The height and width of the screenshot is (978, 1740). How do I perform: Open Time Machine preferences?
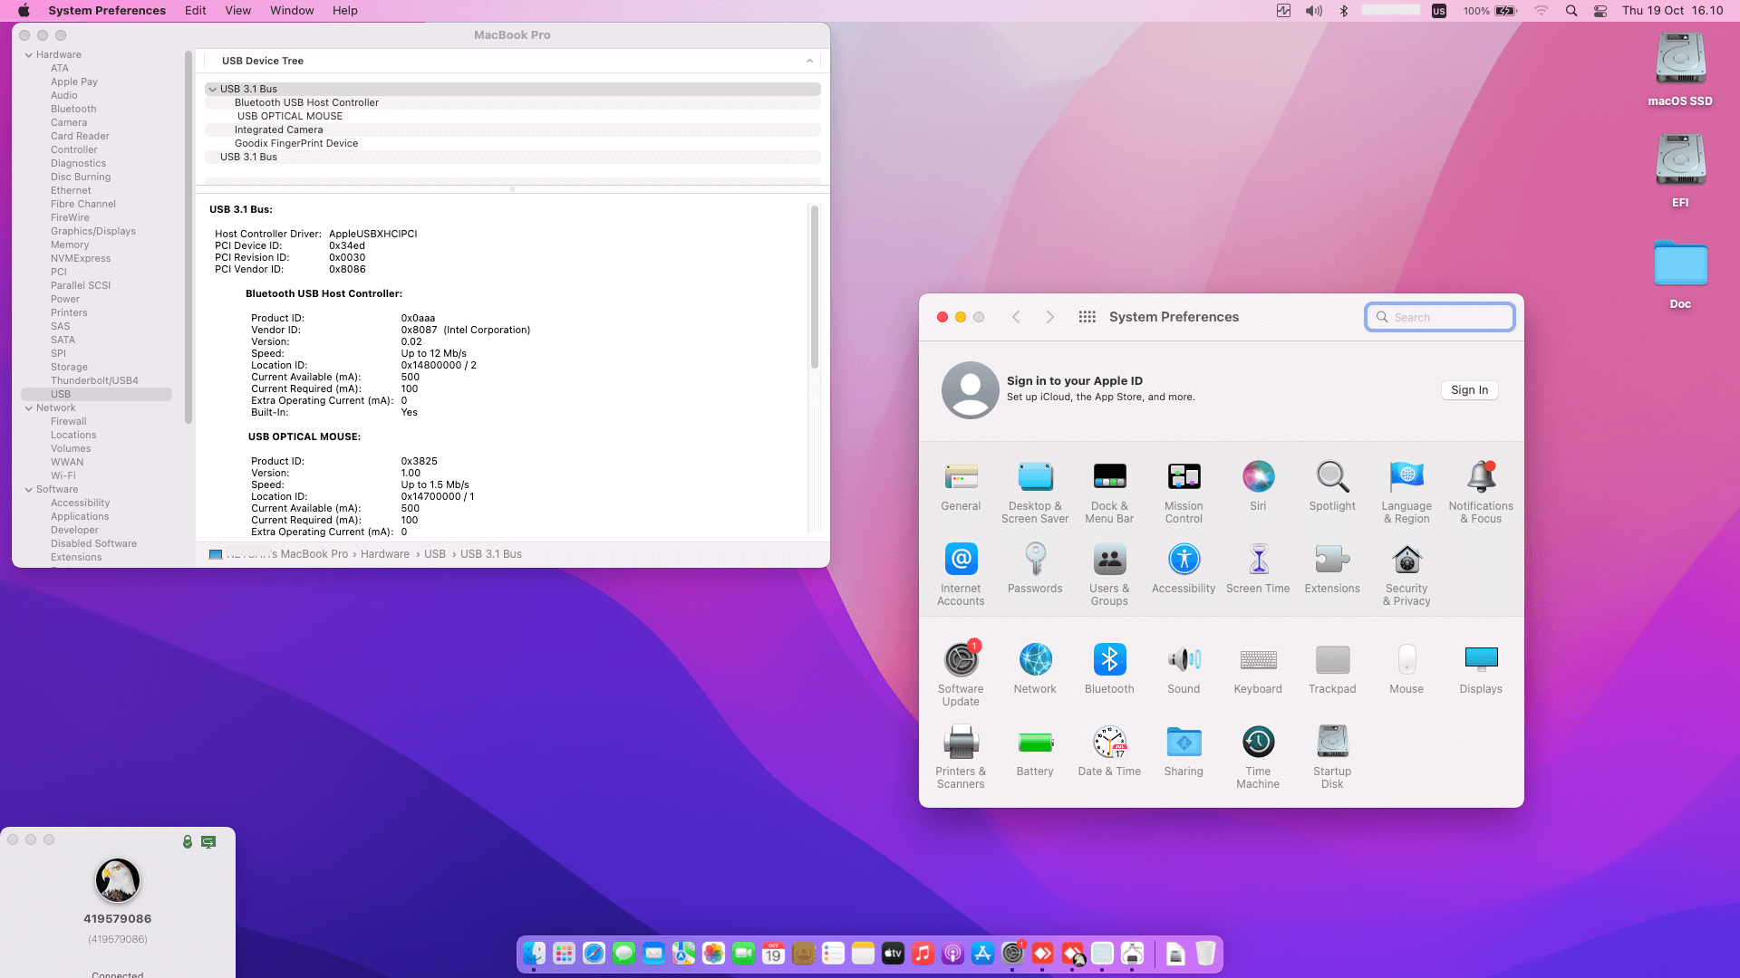(1257, 743)
